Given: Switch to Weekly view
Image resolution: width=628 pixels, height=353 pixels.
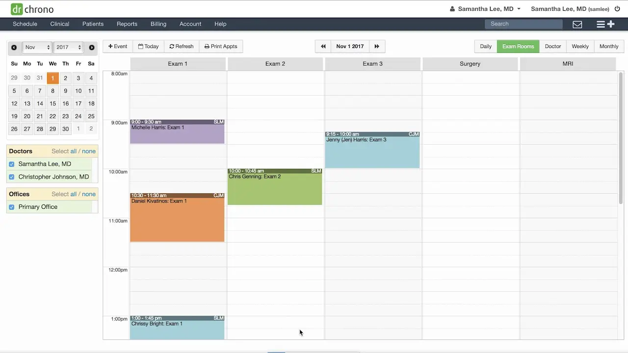Looking at the screenshot, I should [x=580, y=47].
